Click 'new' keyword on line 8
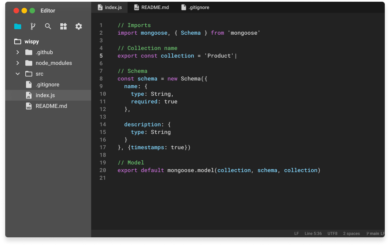The image size is (390, 246). (172, 79)
